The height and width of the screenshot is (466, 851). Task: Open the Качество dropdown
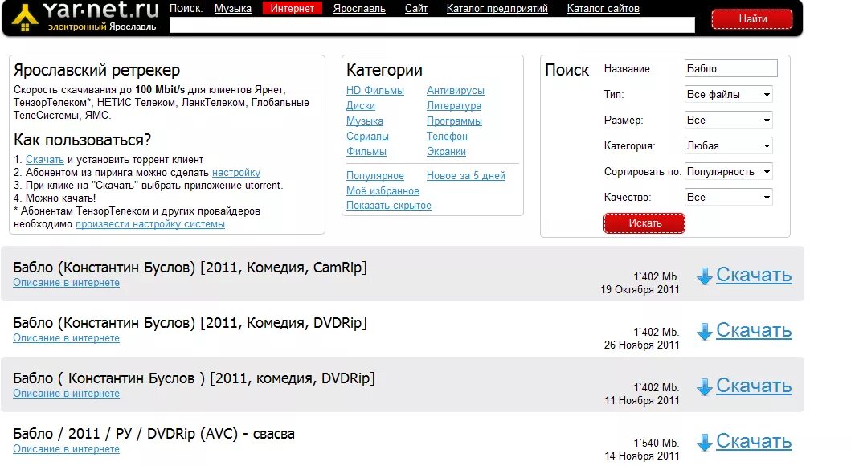pyautogui.click(x=727, y=197)
